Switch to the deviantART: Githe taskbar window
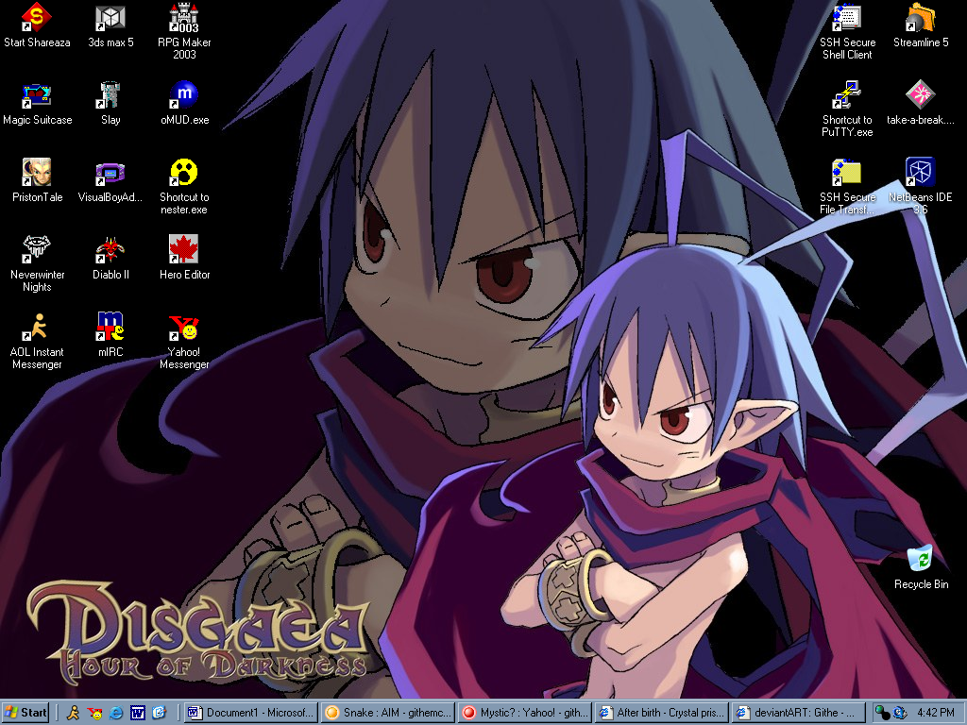This screenshot has height=725, width=967. (799, 713)
